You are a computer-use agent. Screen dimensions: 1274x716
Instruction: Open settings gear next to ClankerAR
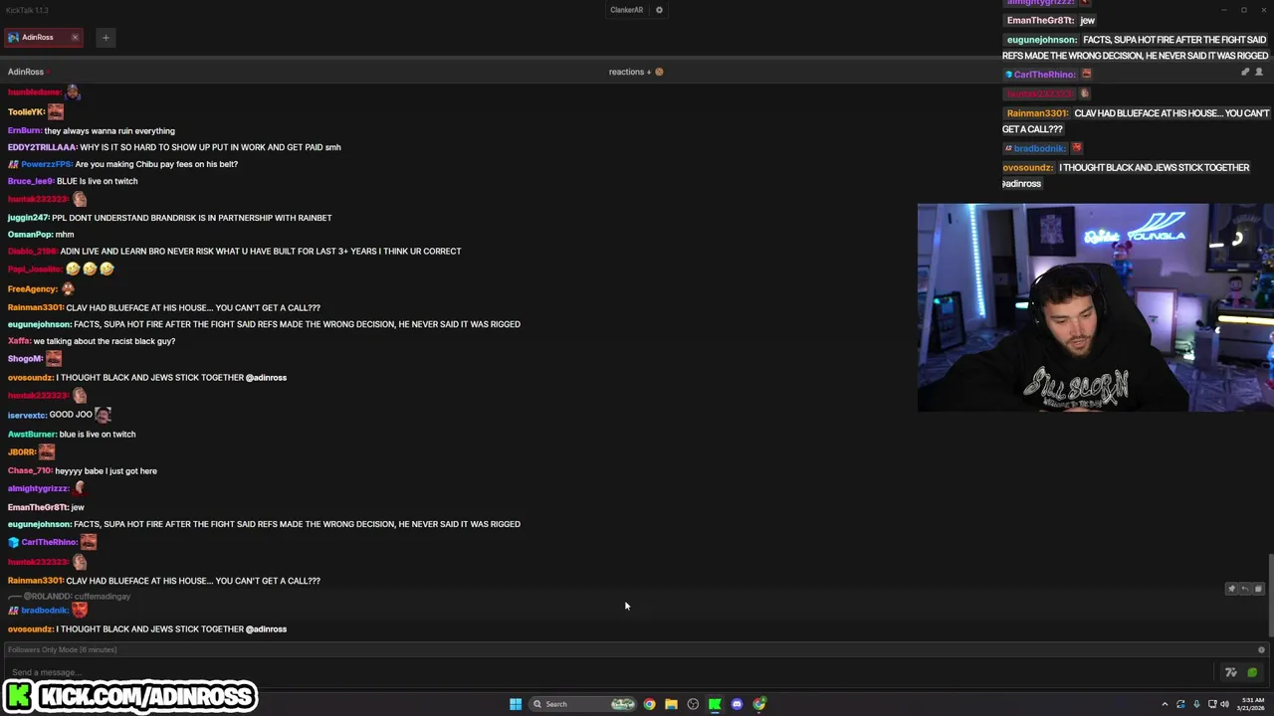tap(659, 10)
